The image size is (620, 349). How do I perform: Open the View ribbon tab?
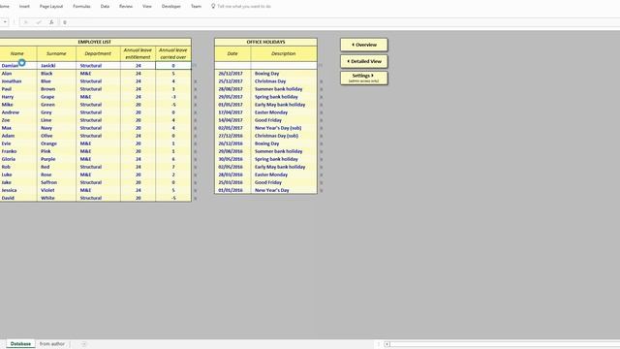coord(146,7)
